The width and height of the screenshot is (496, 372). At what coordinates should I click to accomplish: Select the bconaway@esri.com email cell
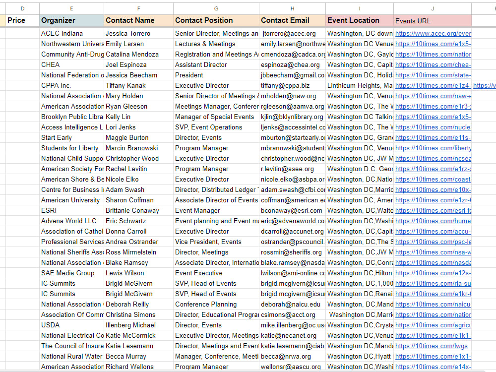292,211
